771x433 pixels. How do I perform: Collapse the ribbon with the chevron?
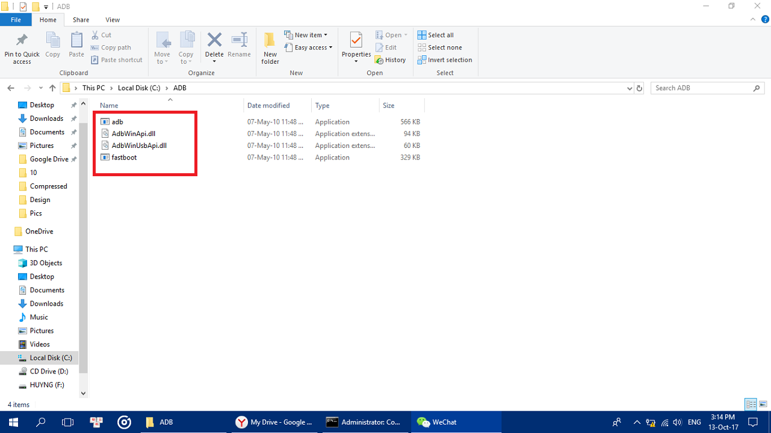tap(752, 20)
